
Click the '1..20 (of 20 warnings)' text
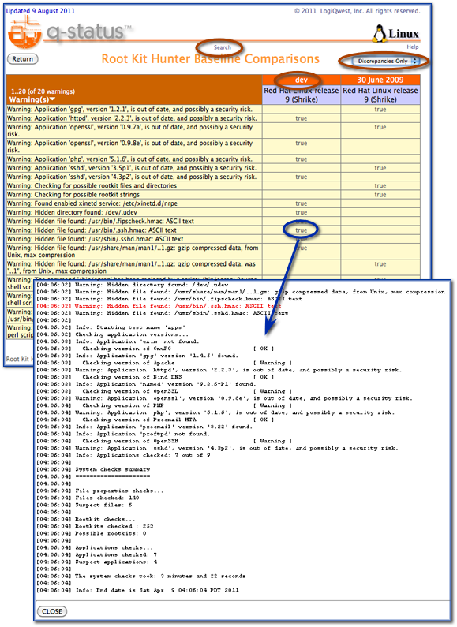point(43,91)
